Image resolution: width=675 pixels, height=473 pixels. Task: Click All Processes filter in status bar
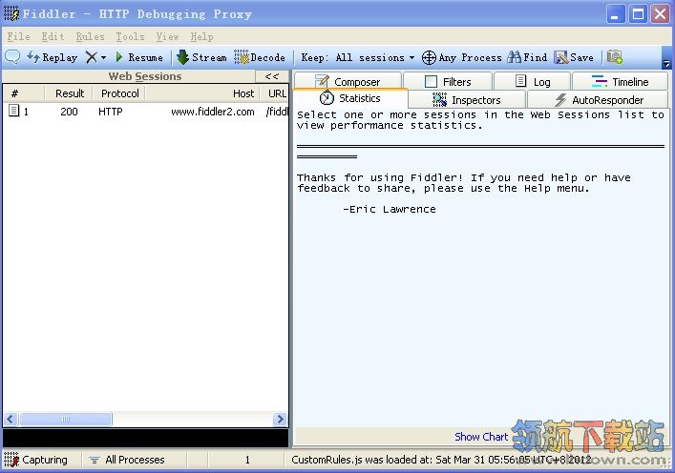(127, 460)
